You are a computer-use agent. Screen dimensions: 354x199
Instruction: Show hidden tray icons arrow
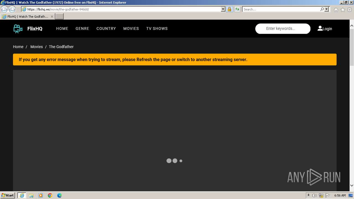[x=308, y=195]
